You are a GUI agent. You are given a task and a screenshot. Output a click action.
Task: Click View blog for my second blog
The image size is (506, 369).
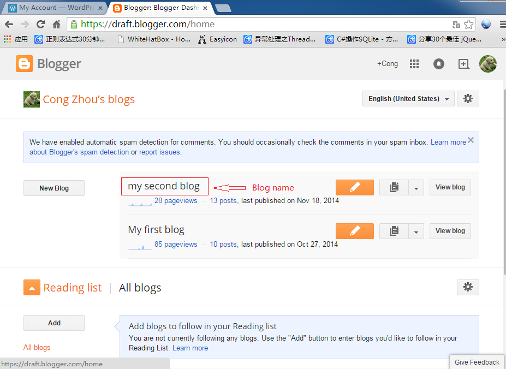tap(450, 187)
